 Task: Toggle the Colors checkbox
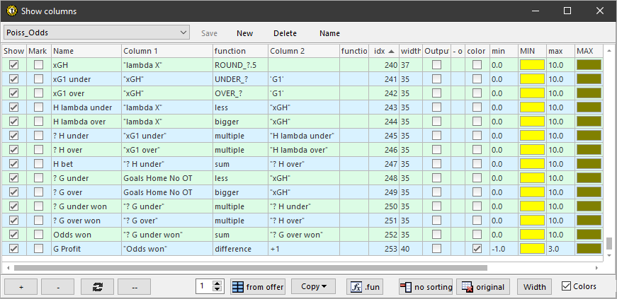tap(566, 286)
